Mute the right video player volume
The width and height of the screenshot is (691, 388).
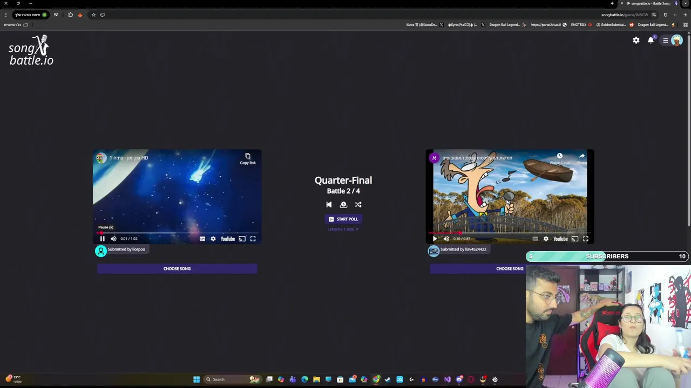(x=446, y=239)
